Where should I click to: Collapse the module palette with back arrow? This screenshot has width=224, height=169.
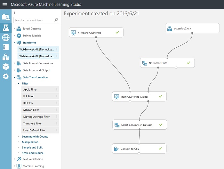pos(14,13)
